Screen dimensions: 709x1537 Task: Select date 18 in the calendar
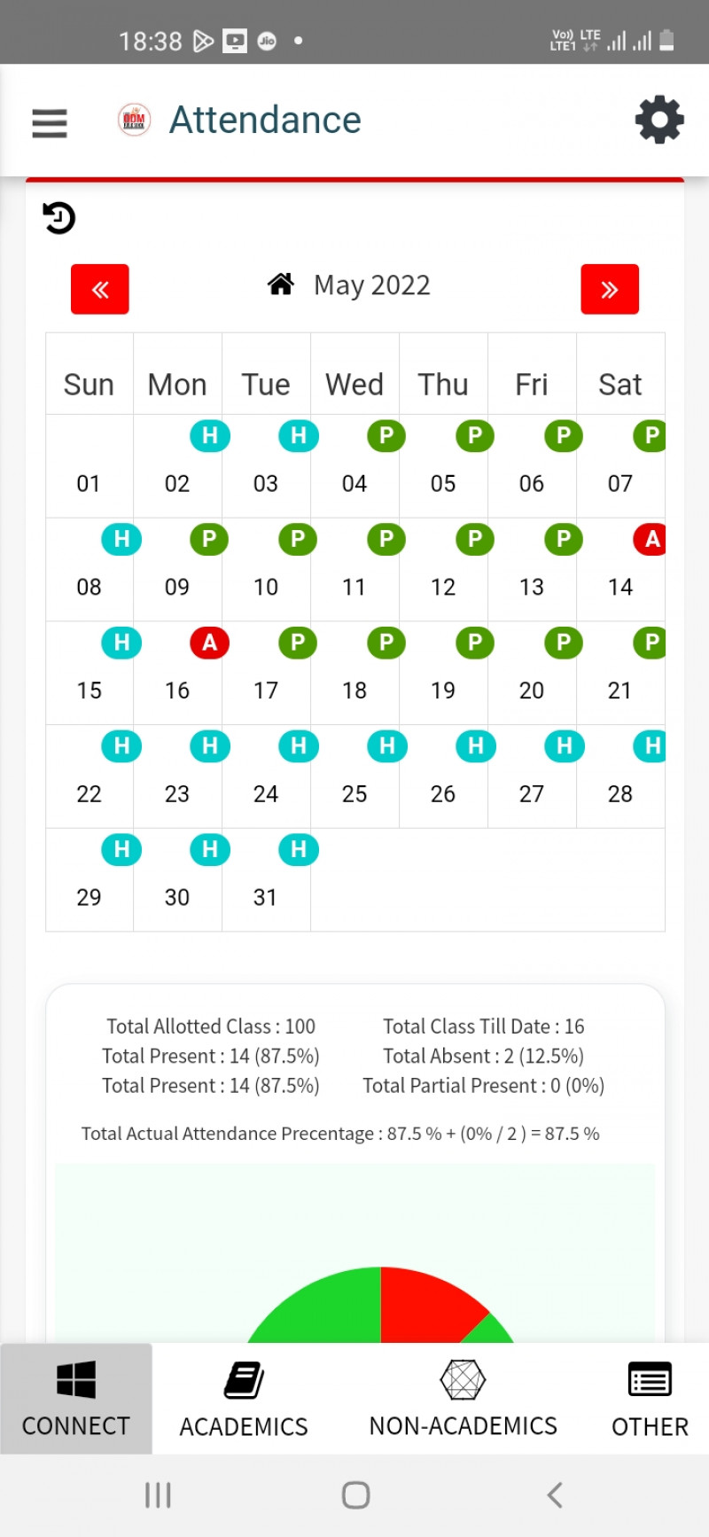354,690
